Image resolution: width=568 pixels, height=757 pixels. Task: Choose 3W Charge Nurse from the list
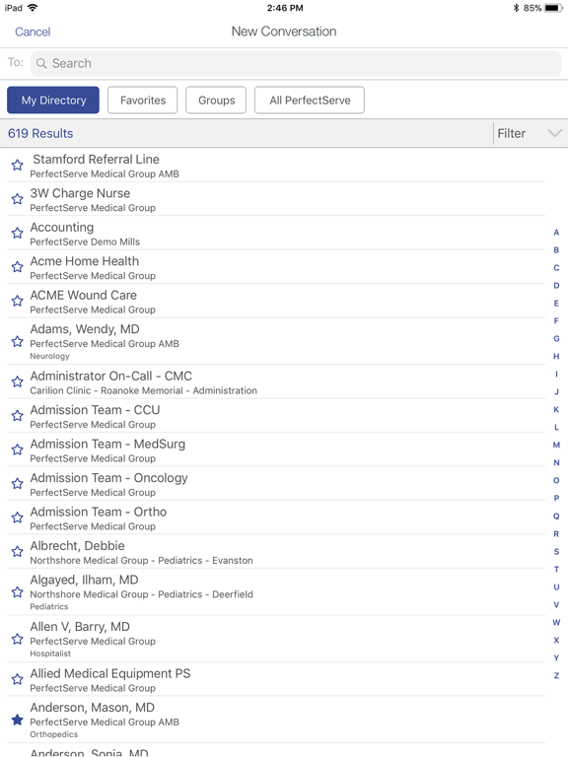point(276,199)
